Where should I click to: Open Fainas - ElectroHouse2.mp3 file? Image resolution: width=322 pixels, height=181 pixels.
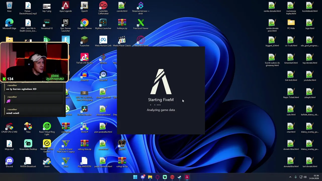[x=28, y=8]
